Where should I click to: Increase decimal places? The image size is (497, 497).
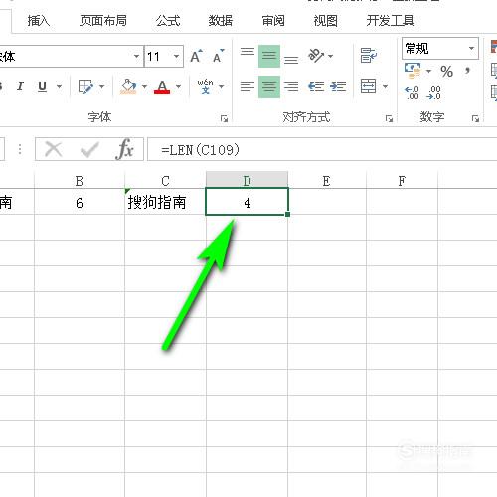[x=412, y=93]
